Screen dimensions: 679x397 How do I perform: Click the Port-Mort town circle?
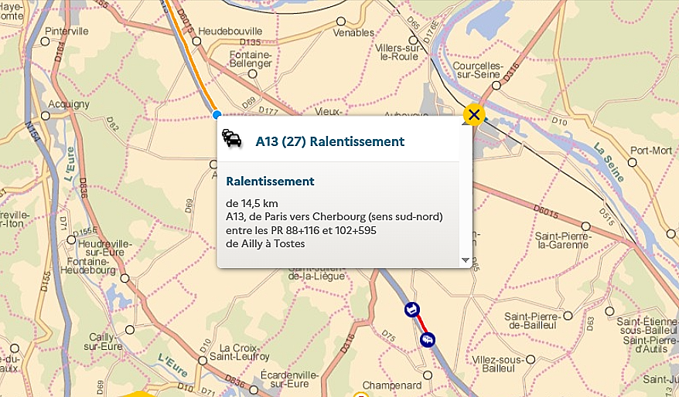tap(633, 163)
